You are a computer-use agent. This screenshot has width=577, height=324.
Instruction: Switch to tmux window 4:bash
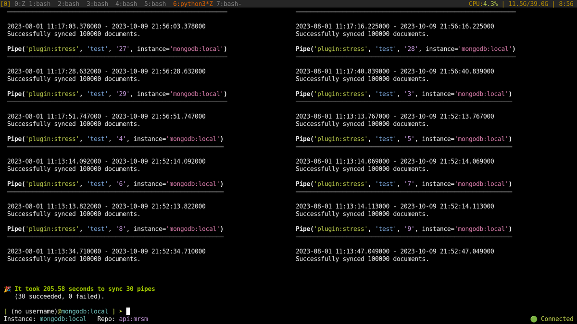coord(126,4)
